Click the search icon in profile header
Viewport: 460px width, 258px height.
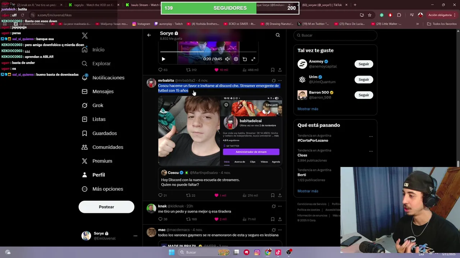click(x=278, y=35)
